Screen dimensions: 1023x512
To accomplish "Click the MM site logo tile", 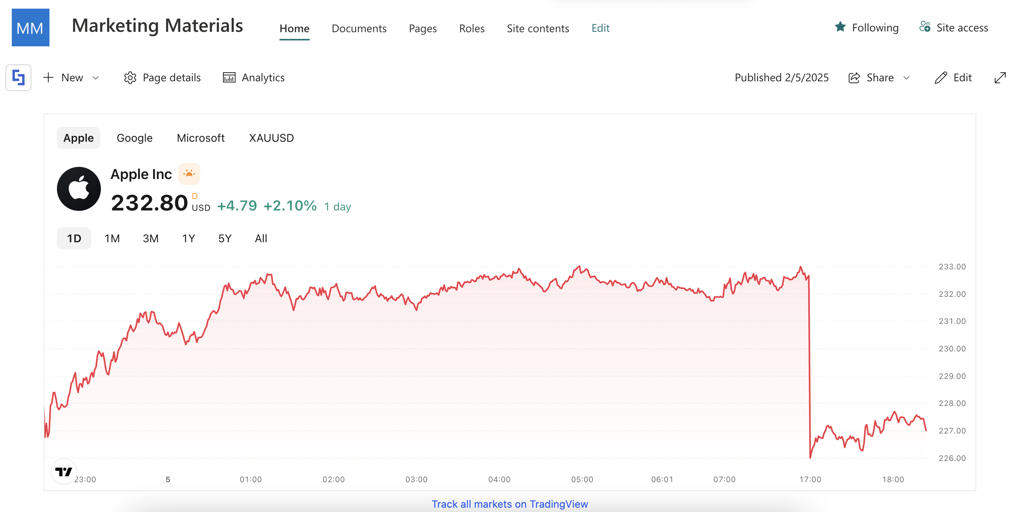I will tap(30, 27).
